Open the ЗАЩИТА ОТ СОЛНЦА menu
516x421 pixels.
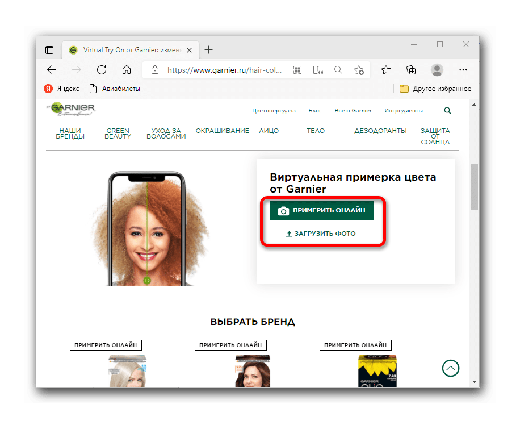tap(435, 136)
